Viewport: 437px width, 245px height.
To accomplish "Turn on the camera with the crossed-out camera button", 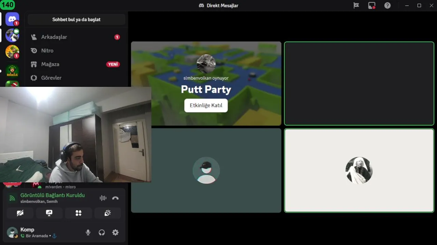I will [x=20, y=213].
